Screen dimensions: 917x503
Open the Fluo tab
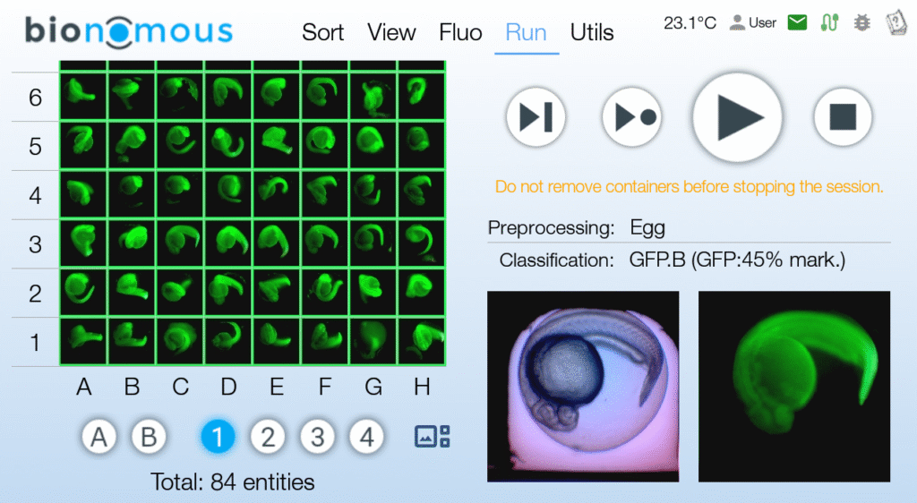[x=460, y=33]
